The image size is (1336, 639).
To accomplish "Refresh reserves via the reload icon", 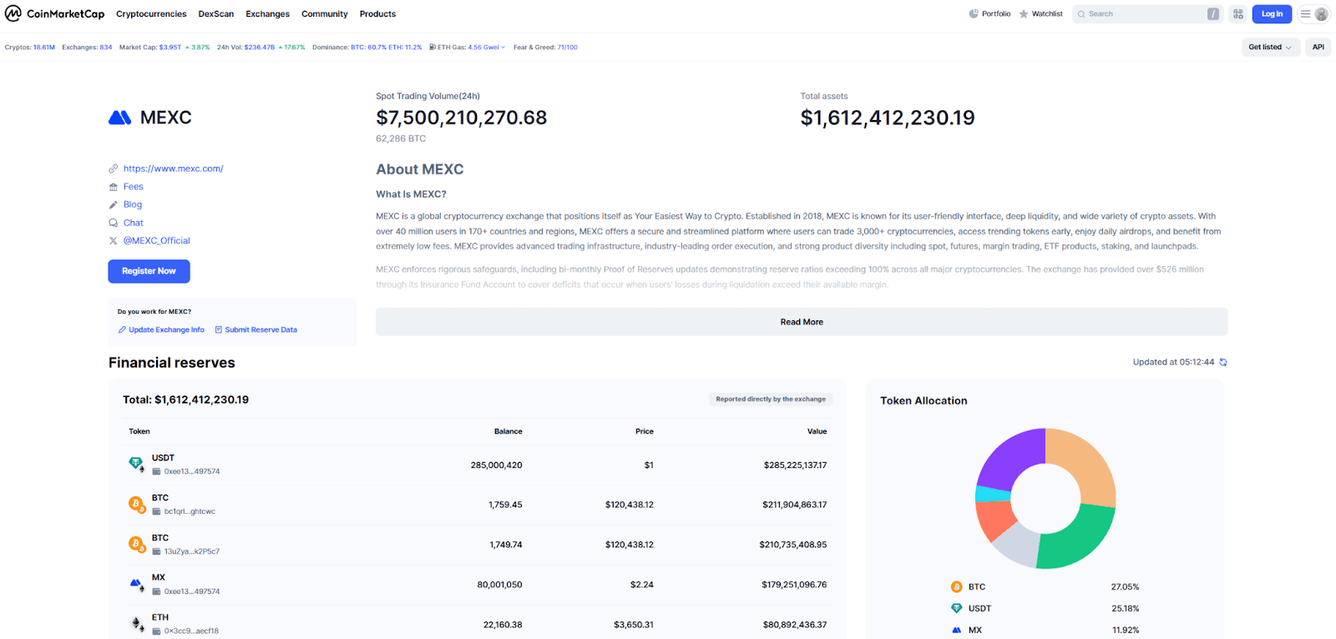I will tap(1223, 362).
